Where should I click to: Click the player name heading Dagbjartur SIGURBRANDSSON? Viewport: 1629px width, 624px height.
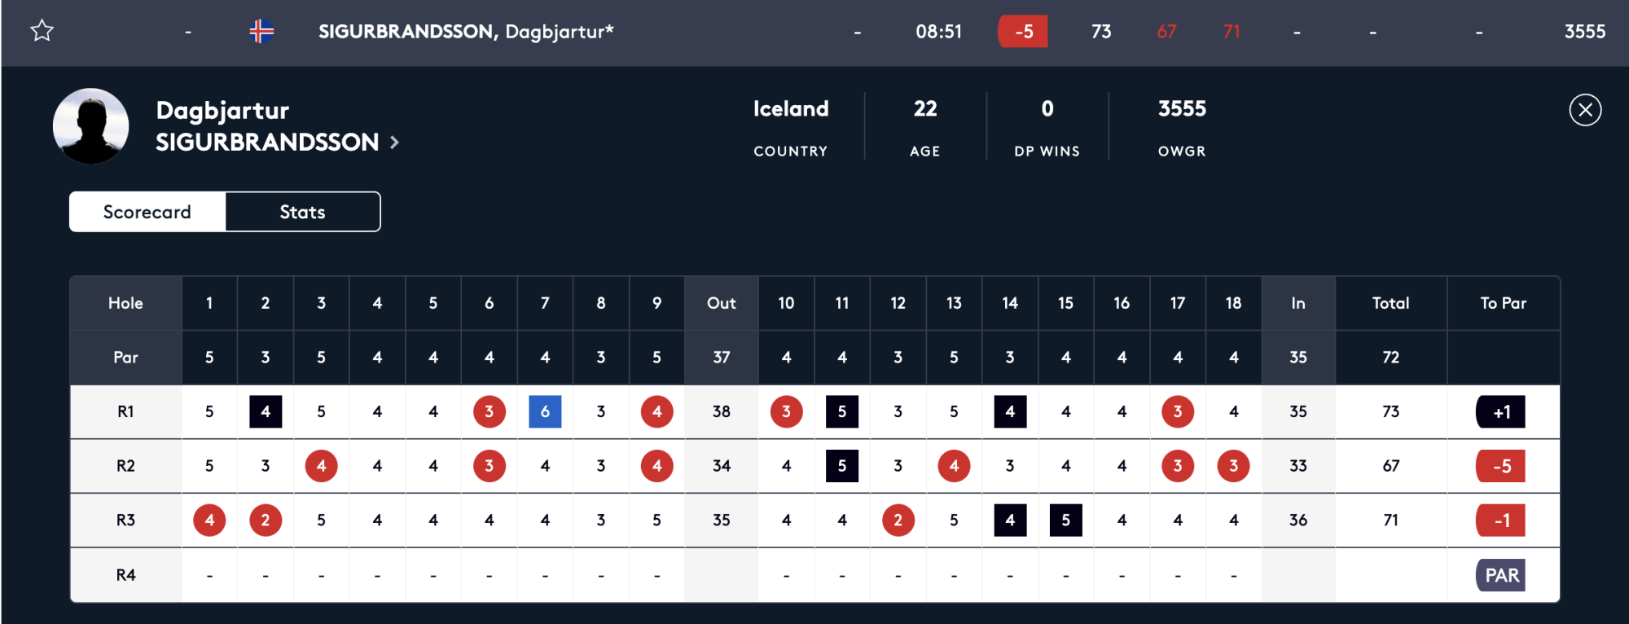tap(266, 126)
